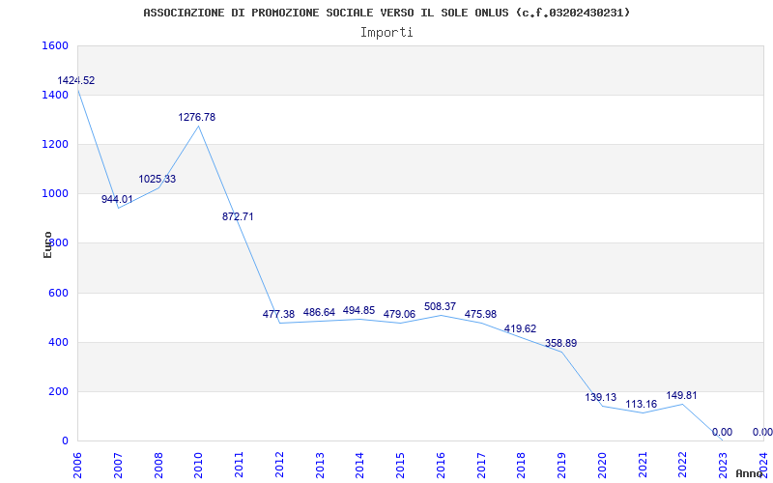Click the Importi chart subtitle
773x483 pixels.
pyautogui.click(x=386, y=33)
